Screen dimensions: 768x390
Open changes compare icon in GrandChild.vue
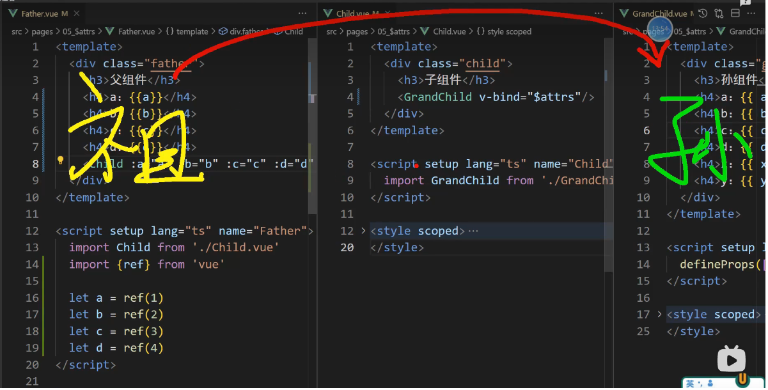[x=719, y=13]
